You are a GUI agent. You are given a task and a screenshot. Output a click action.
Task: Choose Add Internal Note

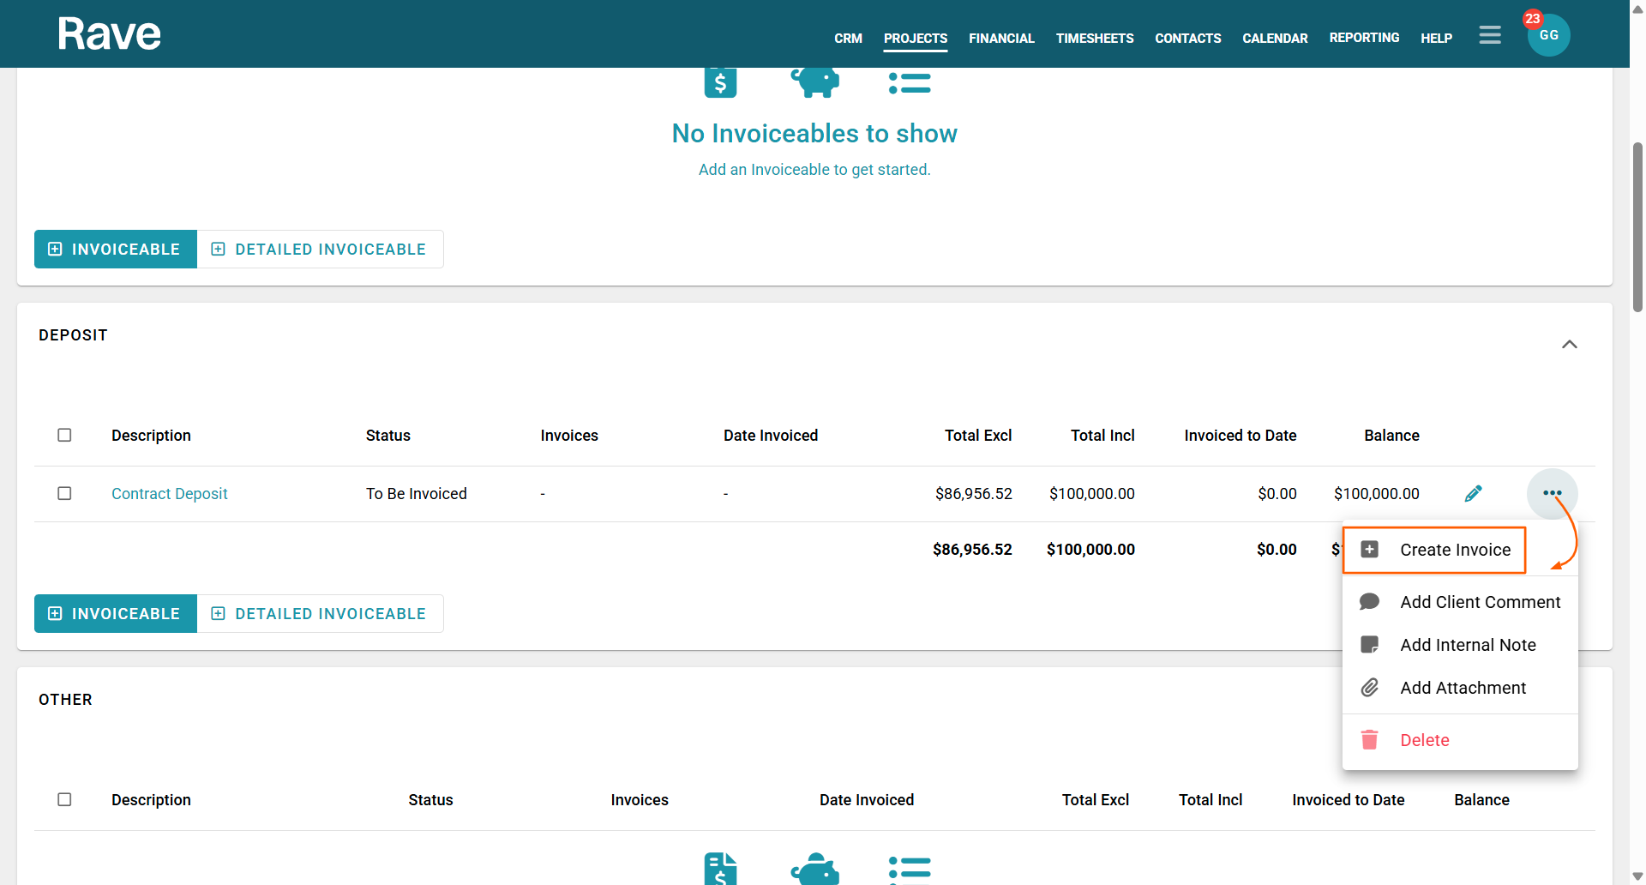(x=1460, y=645)
